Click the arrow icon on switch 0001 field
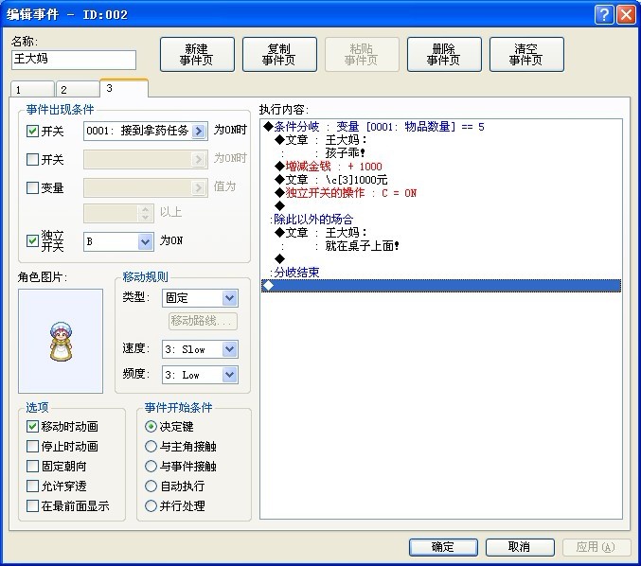Screen dimensions: 641x566 (x=198, y=131)
